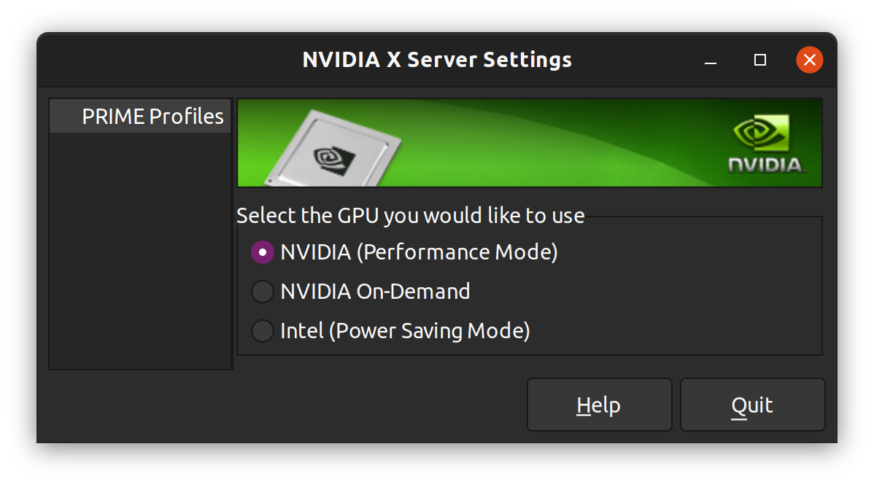The image size is (874, 484).
Task: Open the Help button
Action: 599,405
